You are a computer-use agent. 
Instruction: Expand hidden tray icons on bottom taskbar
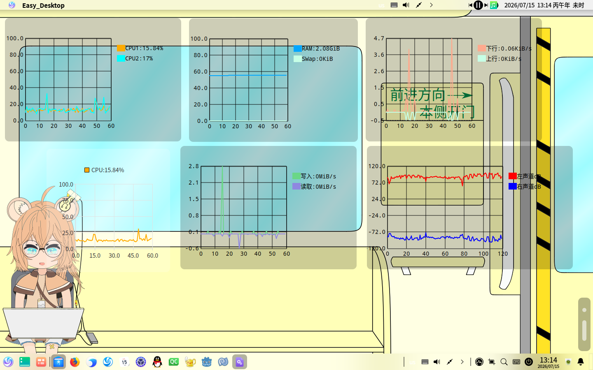[x=462, y=362]
